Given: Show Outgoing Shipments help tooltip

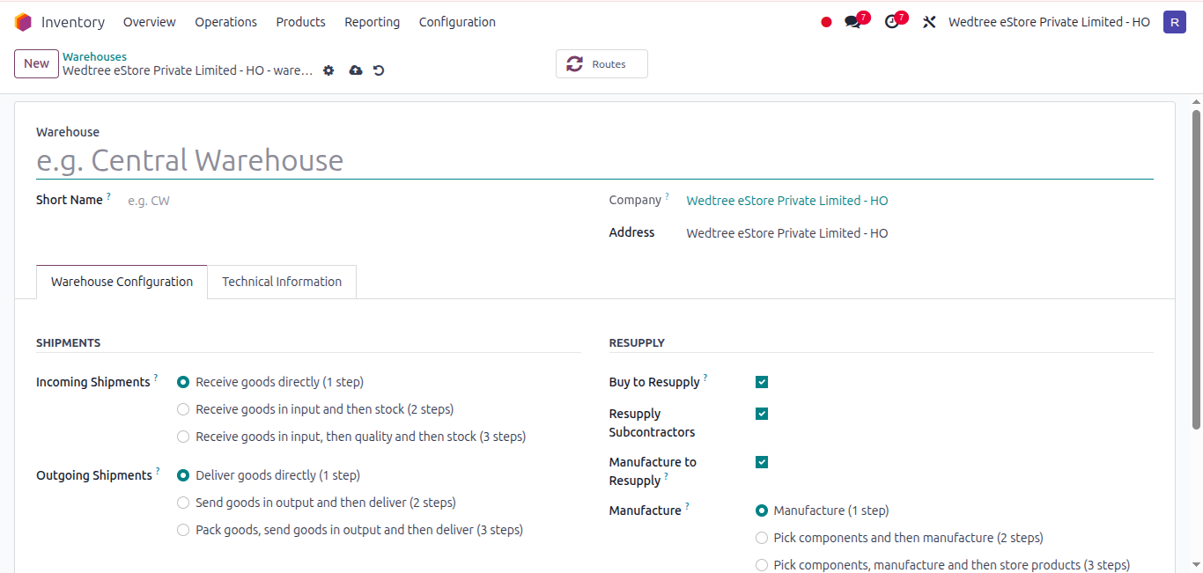Looking at the screenshot, I should (158, 471).
